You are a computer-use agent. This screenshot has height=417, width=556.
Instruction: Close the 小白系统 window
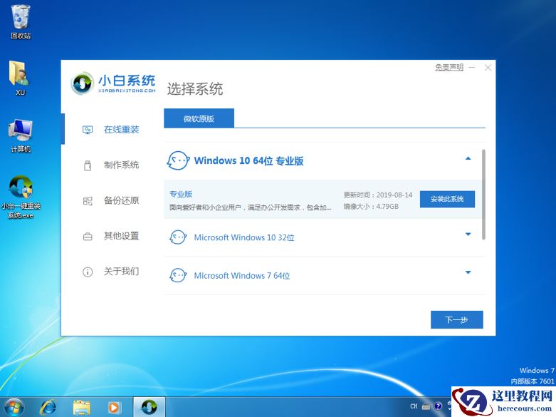point(488,68)
